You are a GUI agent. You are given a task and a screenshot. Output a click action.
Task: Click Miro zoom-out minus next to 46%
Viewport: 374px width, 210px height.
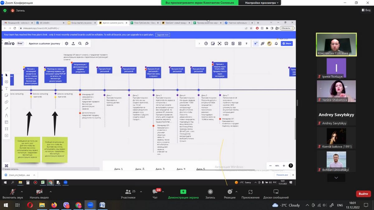click(270, 166)
